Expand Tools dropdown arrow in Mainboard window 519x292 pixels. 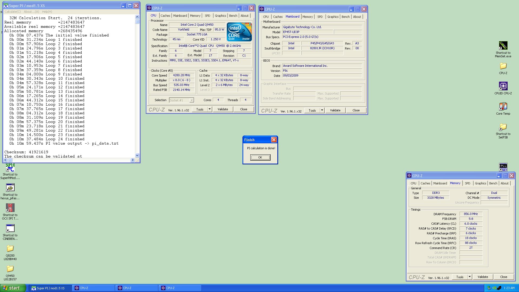322,110
